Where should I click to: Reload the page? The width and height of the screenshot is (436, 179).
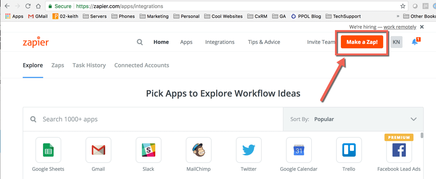pyautogui.click(x=28, y=6)
